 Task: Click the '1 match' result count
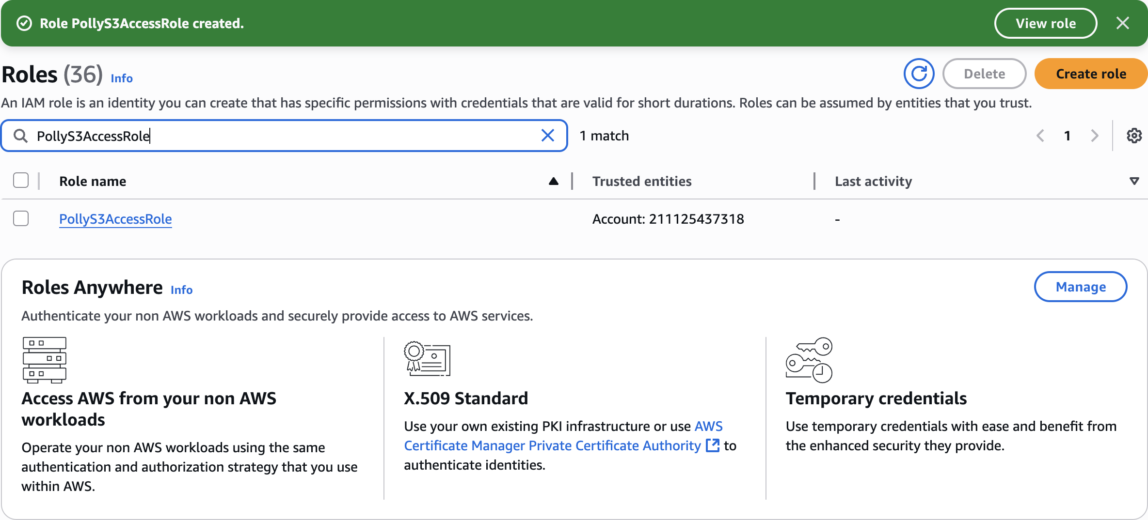[604, 136]
